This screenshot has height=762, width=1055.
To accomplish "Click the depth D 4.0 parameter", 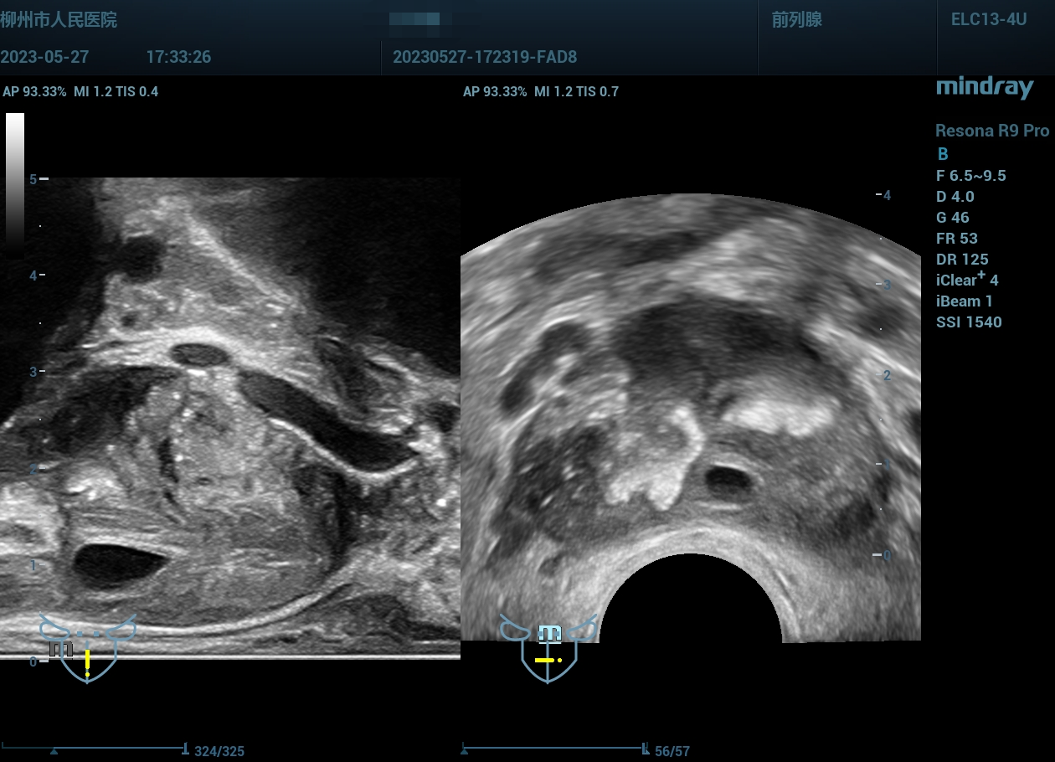I will (955, 197).
